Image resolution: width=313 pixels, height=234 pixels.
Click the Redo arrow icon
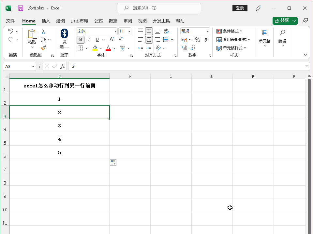[10, 39]
